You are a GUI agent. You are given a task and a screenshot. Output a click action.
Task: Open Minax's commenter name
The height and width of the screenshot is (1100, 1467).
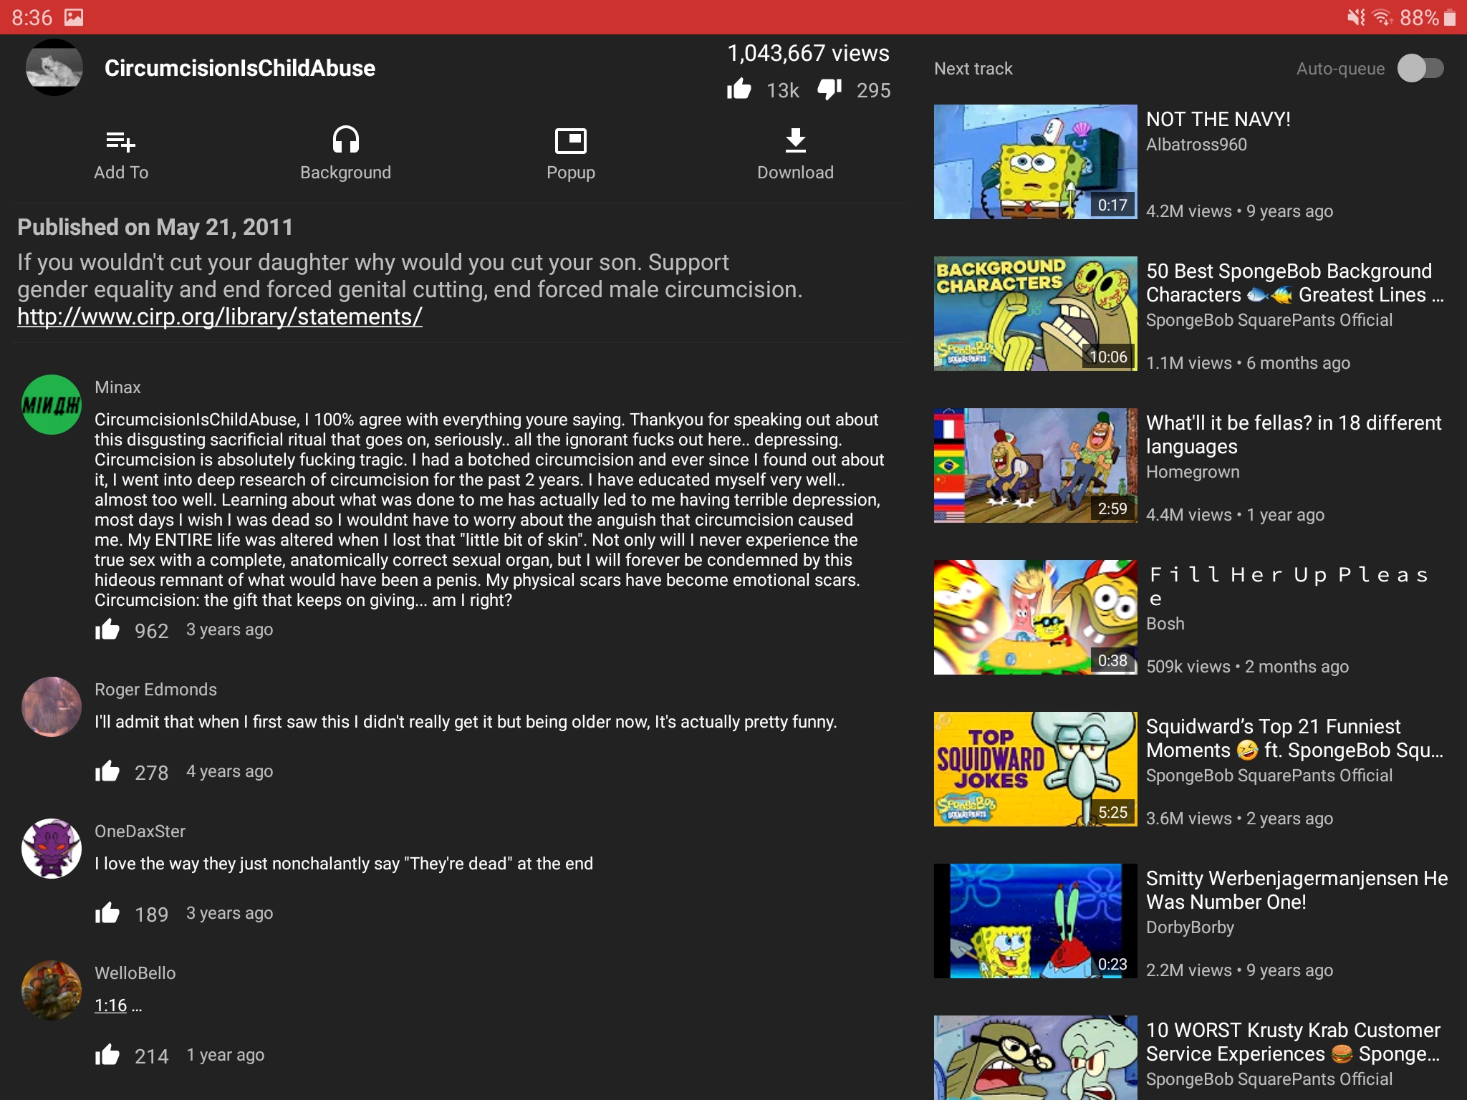[117, 387]
